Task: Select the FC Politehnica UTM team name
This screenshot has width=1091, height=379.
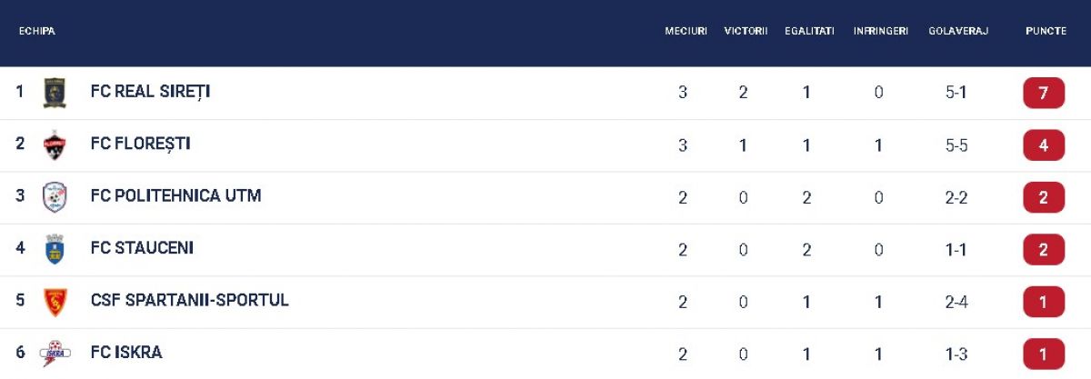Action: coord(175,196)
